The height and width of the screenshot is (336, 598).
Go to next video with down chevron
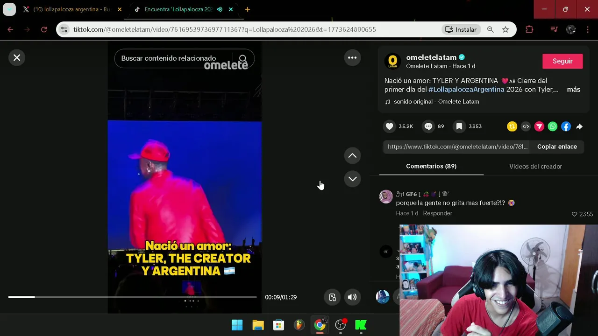pos(352,179)
